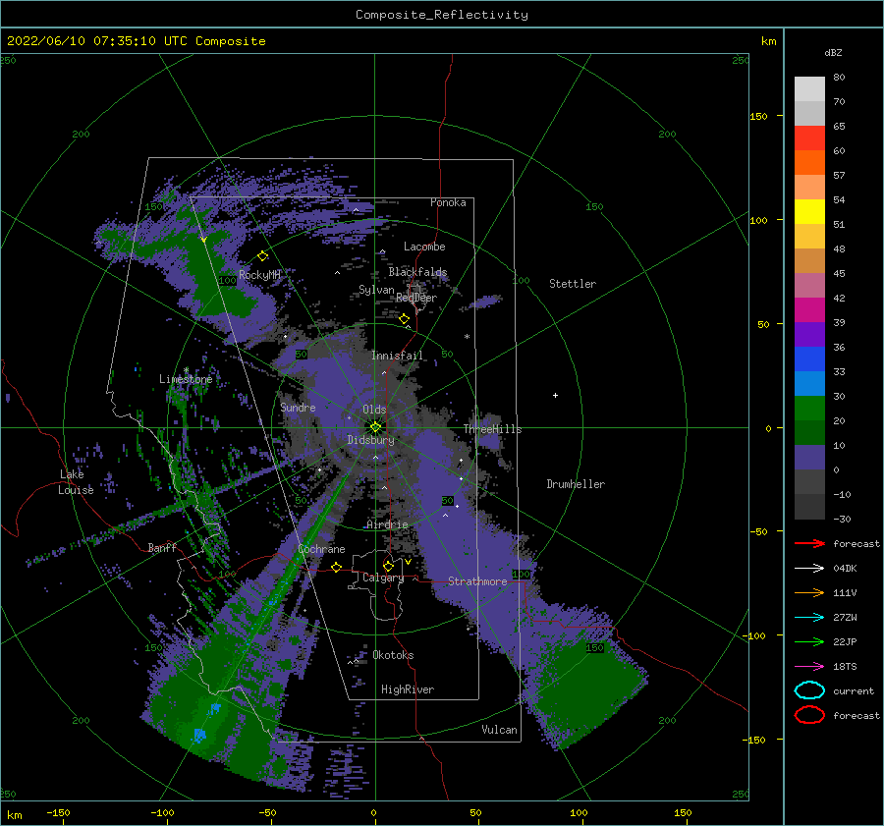Pick the slate-purple 0-10 dBZ swatch
This screenshot has width=884, height=826.
click(809, 458)
